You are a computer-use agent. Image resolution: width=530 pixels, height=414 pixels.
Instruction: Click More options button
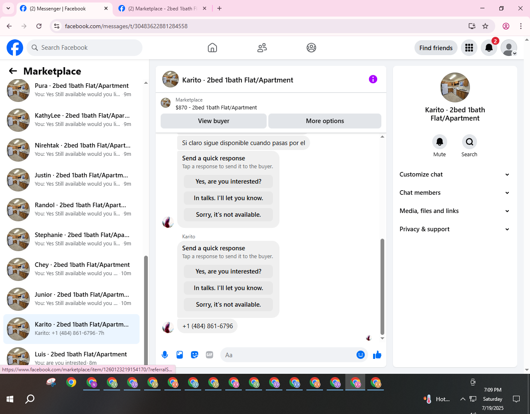click(325, 121)
